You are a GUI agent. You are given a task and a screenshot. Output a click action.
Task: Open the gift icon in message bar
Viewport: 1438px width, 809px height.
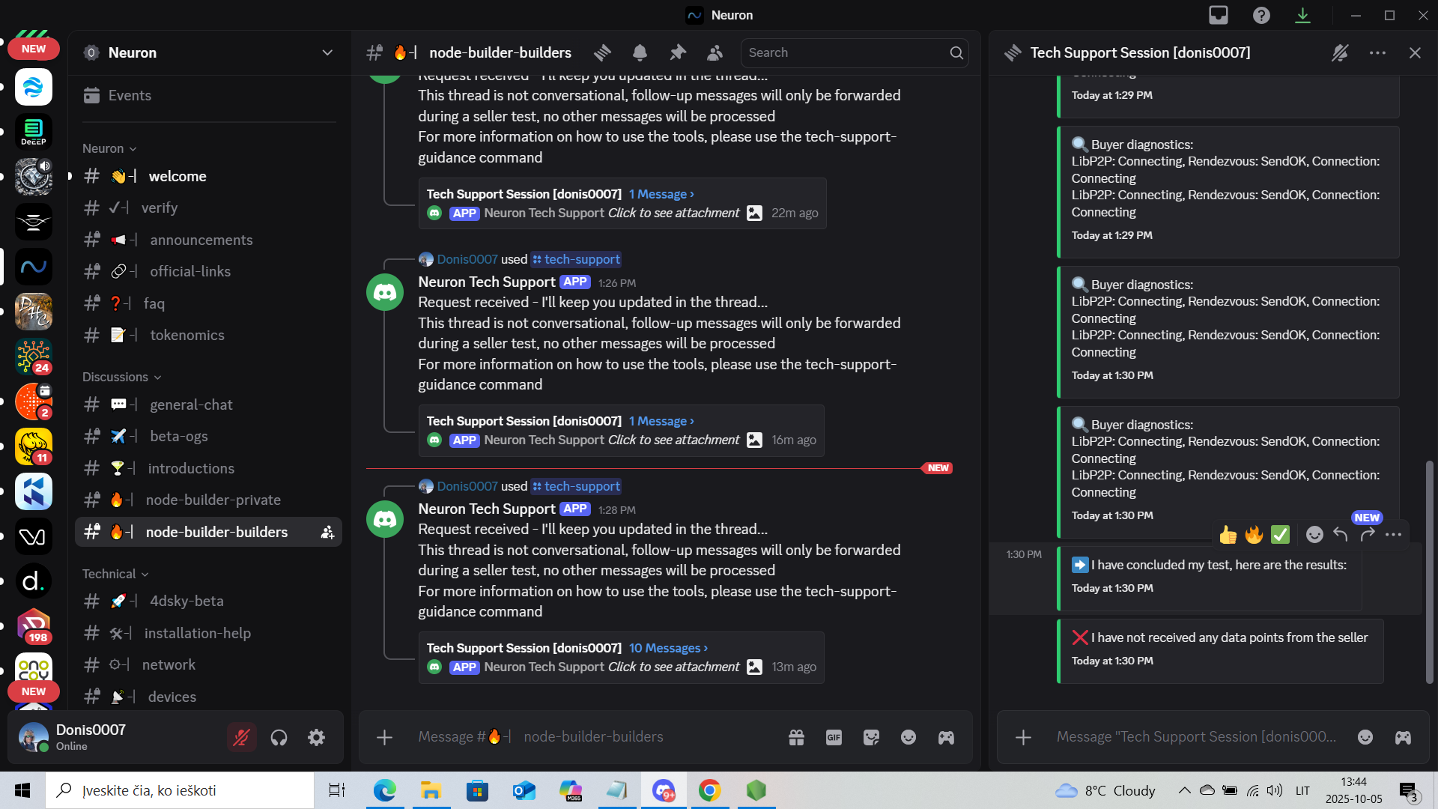796,737
